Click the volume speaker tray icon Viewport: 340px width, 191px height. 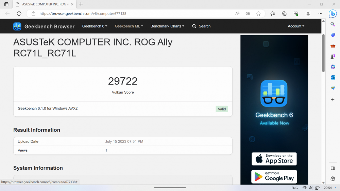310,188
